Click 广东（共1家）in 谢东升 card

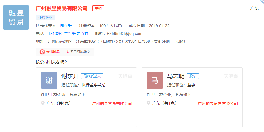click(59, 103)
